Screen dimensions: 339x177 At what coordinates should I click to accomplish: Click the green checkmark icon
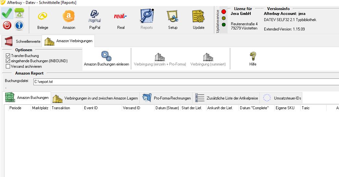pos(7,13)
